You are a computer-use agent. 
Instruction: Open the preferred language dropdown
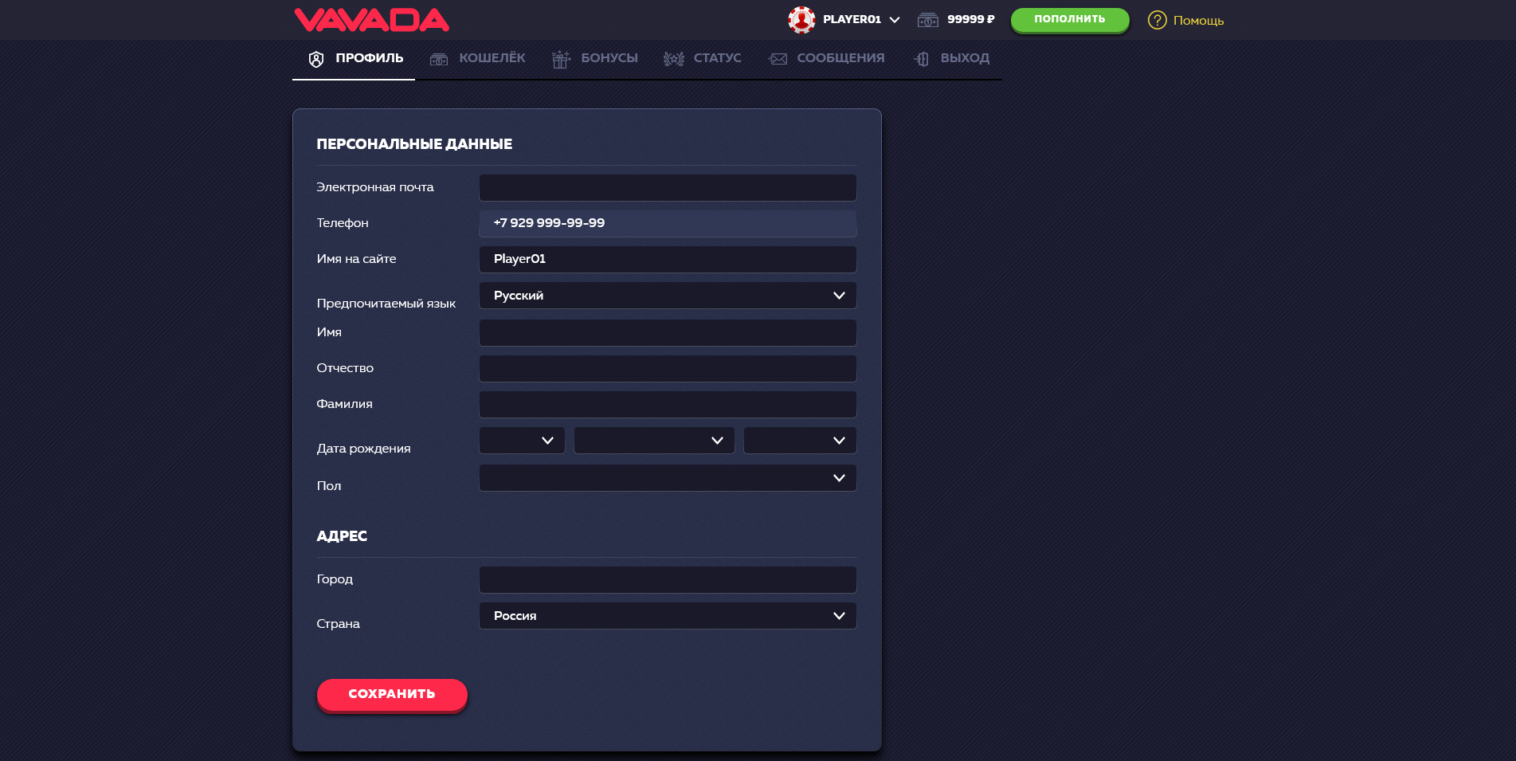[668, 296]
